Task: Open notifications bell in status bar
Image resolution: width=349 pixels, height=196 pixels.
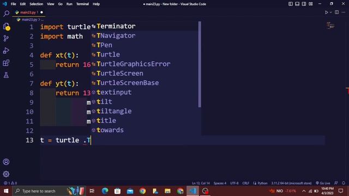Action: pyautogui.click(x=344, y=183)
